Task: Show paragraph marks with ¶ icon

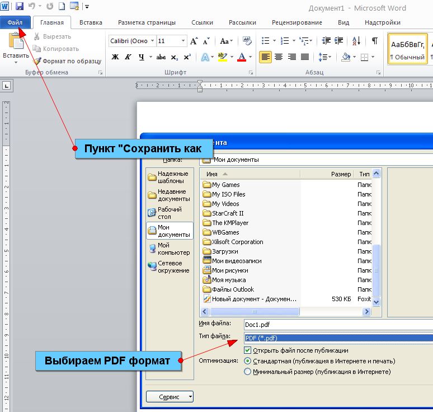Action: click(x=374, y=41)
